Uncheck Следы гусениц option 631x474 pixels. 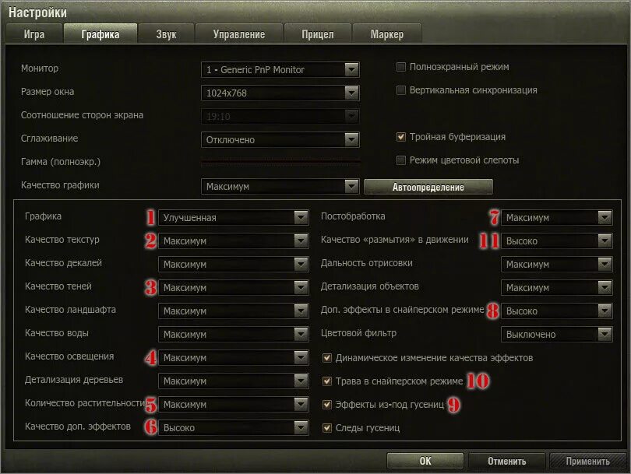pos(327,428)
